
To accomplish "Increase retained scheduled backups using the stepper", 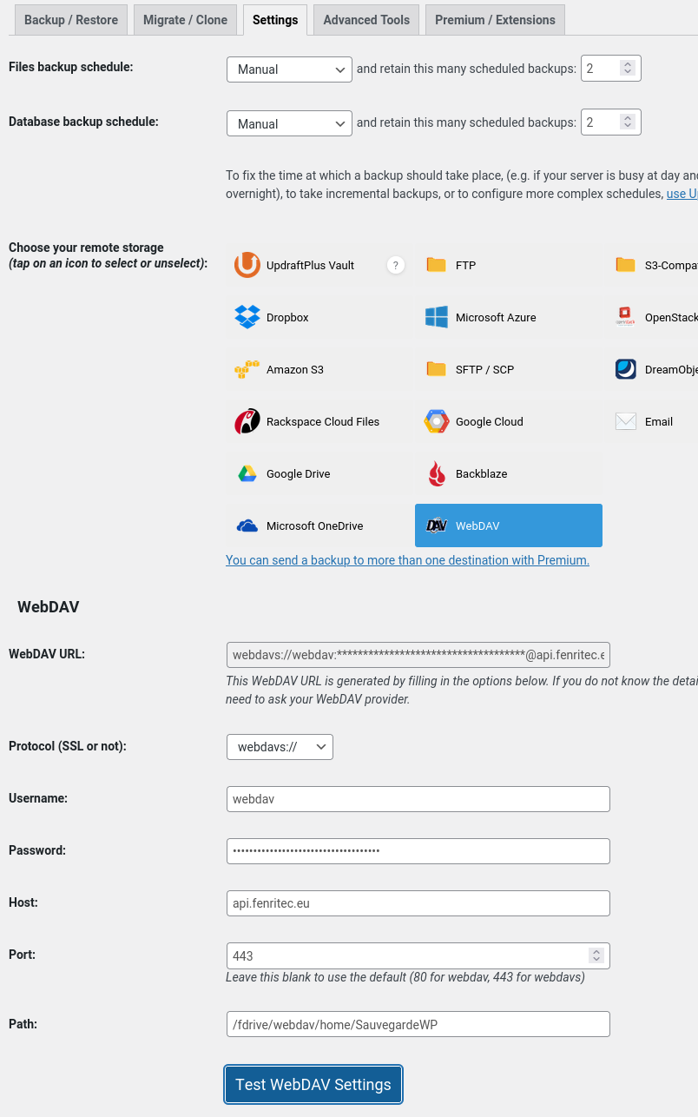I will click(626, 63).
